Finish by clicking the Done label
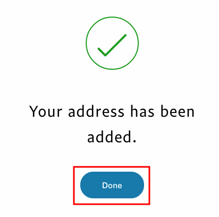The width and height of the screenshot is (219, 217). pyautogui.click(x=112, y=186)
